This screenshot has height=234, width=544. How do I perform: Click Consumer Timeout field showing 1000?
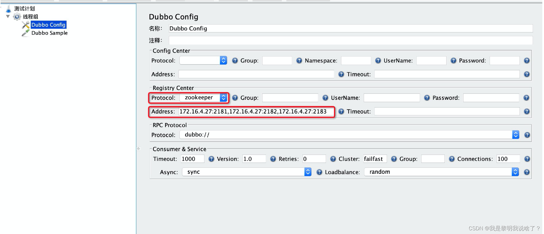point(193,159)
